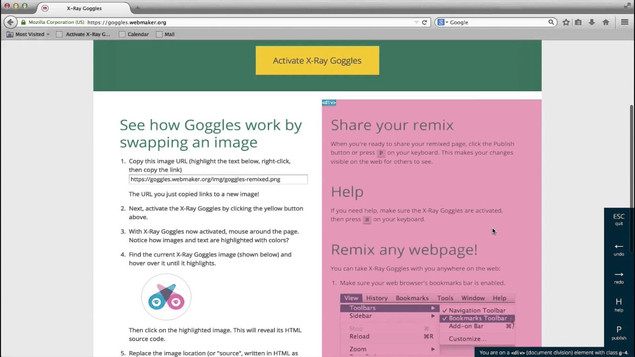The width and height of the screenshot is (635, 357).
Task: Click checked Bookmarks Toolbar entry
Action: click(477, 318)
